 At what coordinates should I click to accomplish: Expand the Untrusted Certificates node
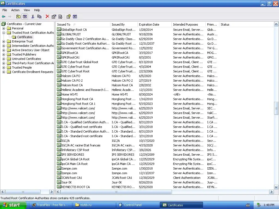pyautogui.click(x=4, y=59)
